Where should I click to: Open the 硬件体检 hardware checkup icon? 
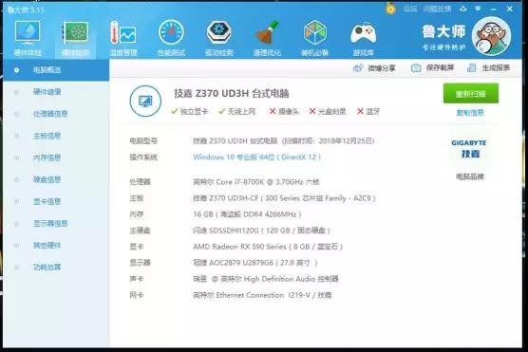coord(28,38)
